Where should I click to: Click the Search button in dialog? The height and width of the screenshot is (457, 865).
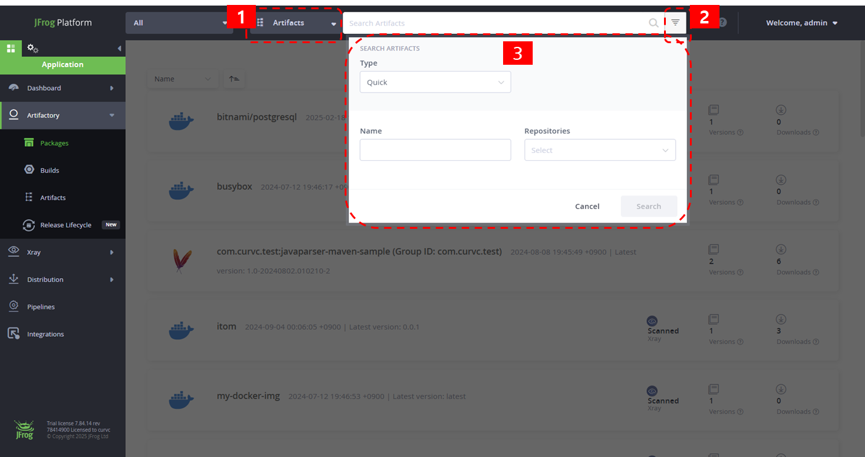pyautogui.click(x=649, y=206)
